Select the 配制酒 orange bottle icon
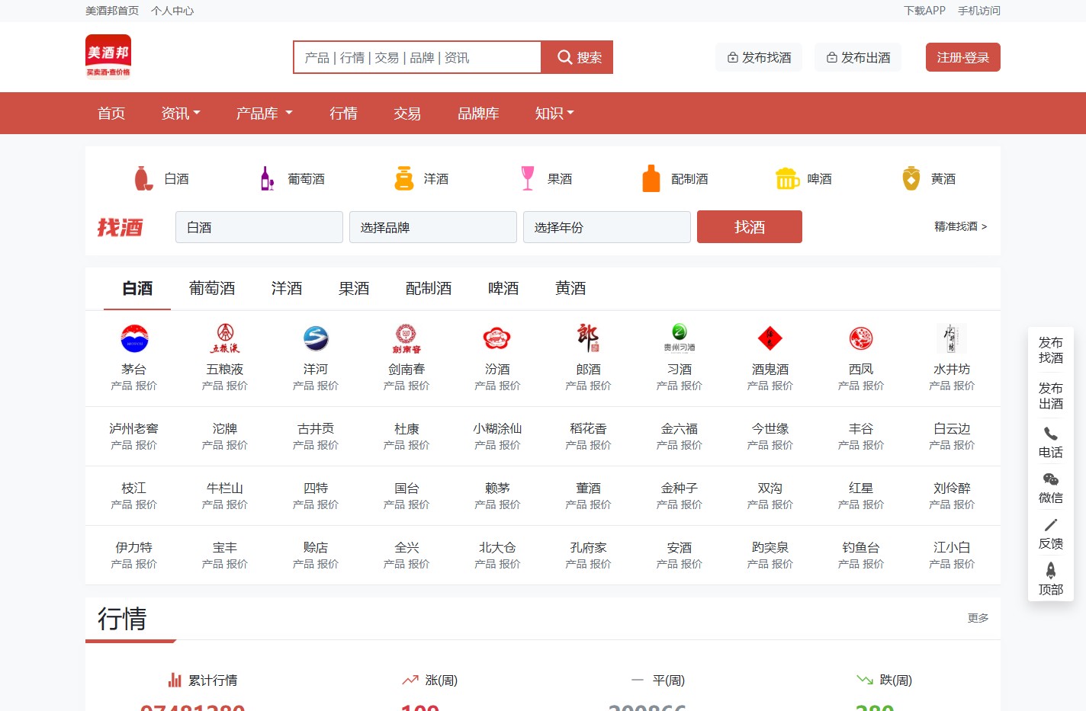Screen dimensions: 1086x711 (651, 178)
